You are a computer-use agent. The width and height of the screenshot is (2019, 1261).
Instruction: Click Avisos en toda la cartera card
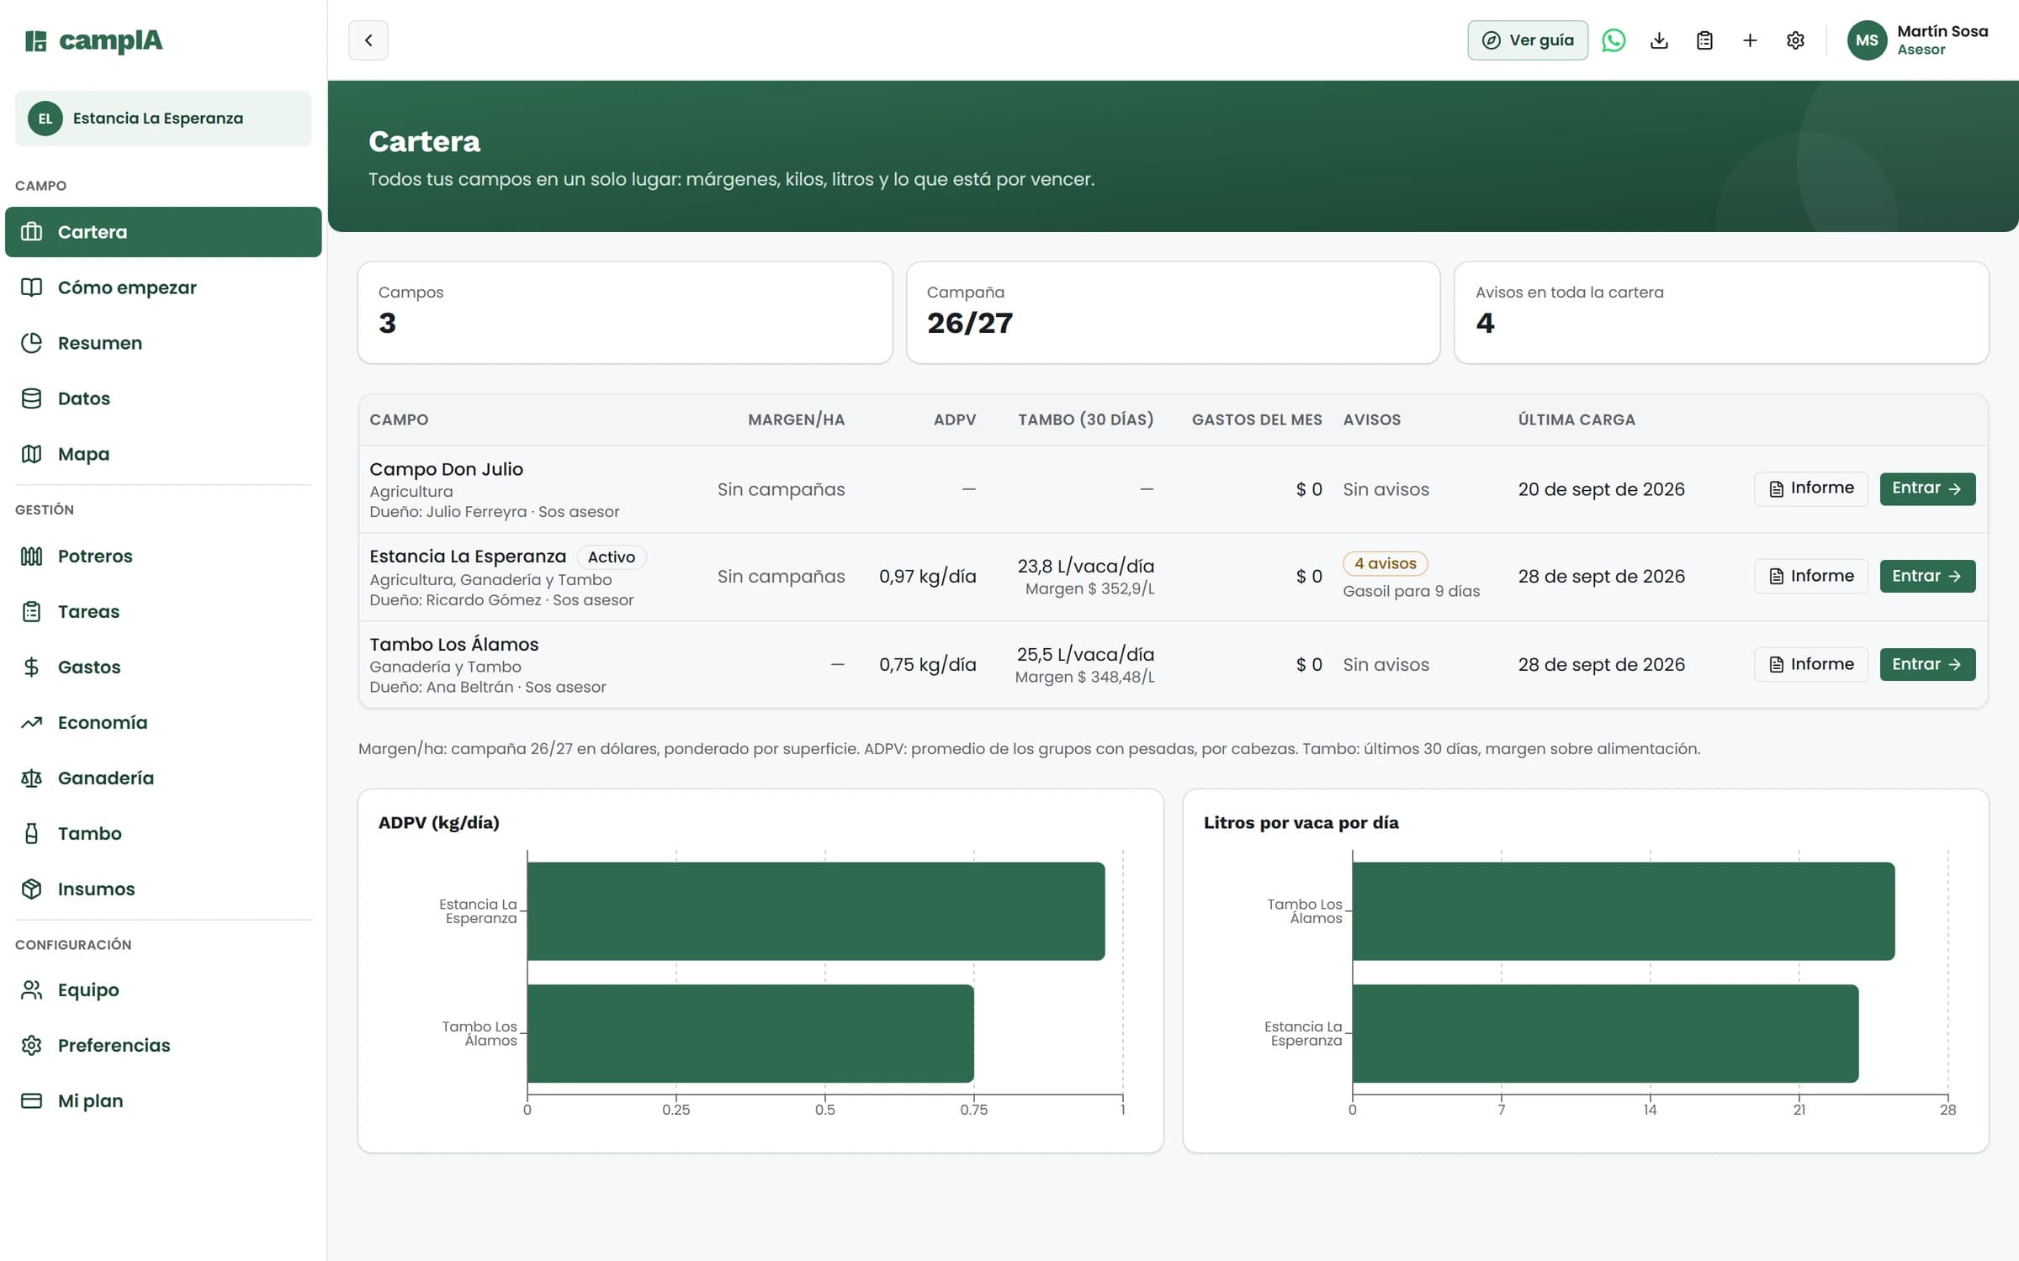click(x=1721, y=313)
